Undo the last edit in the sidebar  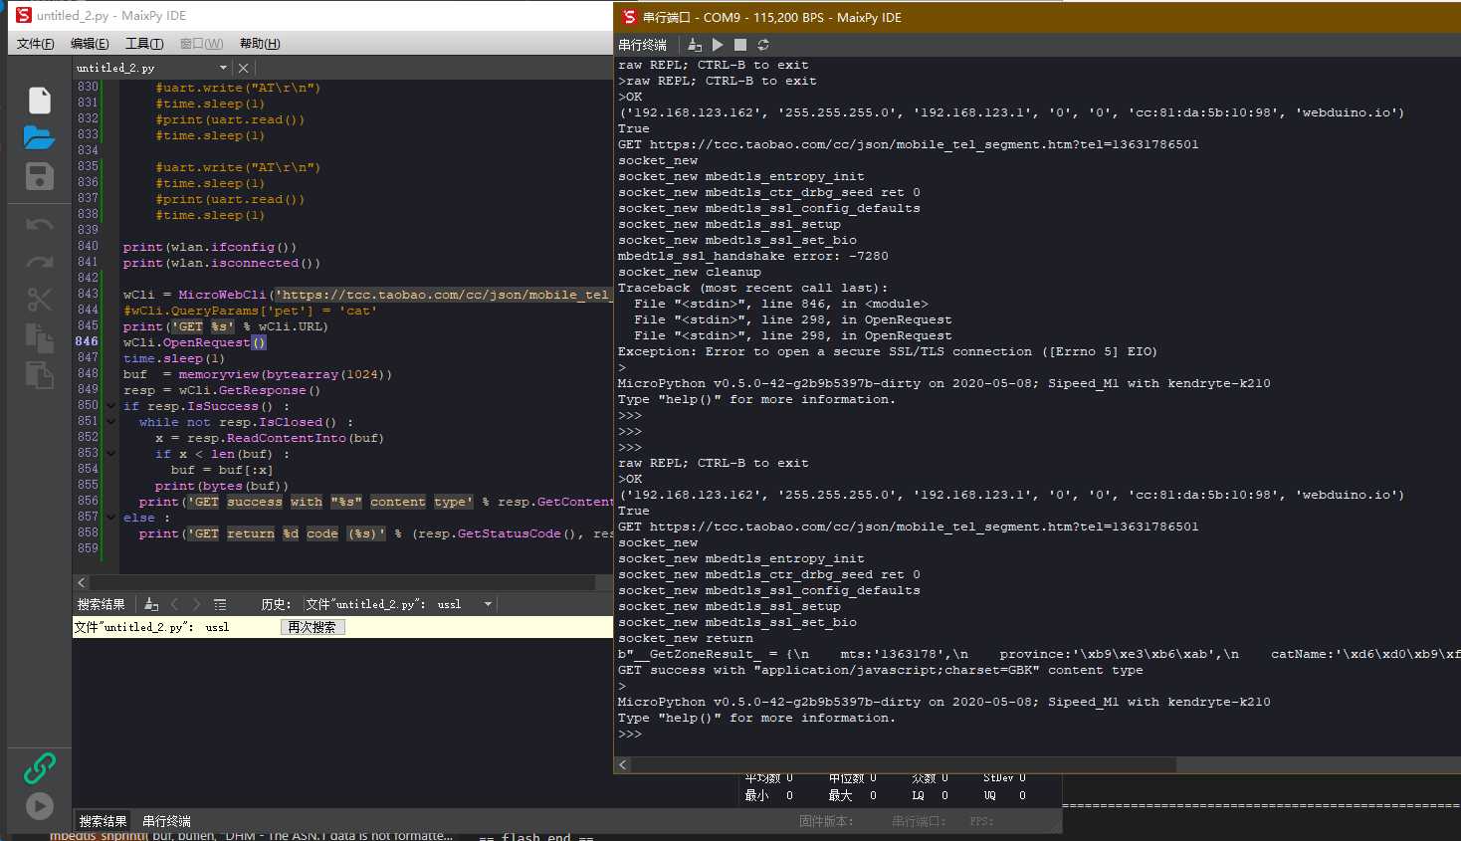tap(40, 225)
